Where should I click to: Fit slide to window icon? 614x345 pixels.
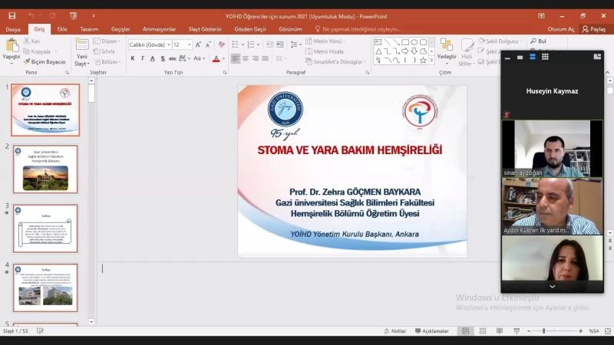point(606,331)
